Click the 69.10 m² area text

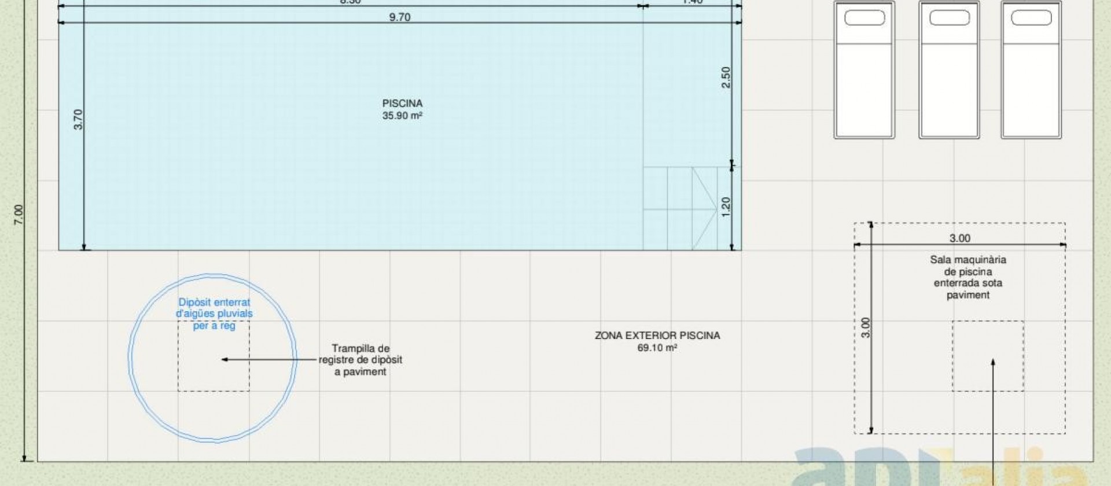click(657, 348)
